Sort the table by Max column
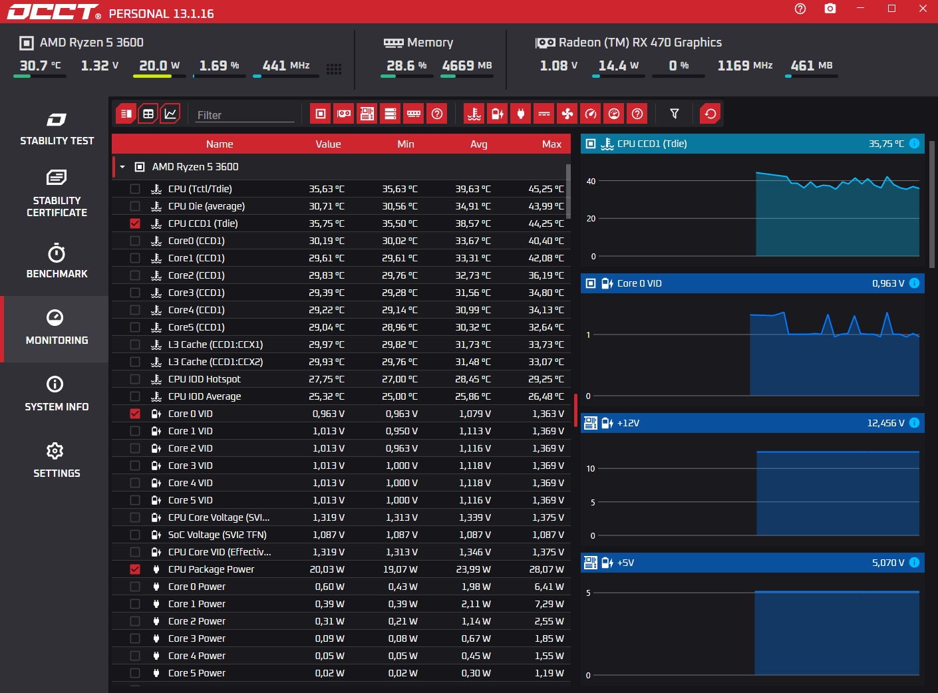This screenshot has height=693, width=938. coord(551,144)
